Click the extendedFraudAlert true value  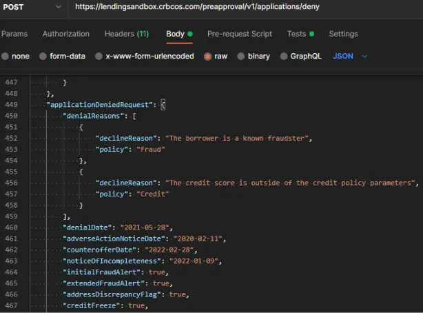coord(161,283)
